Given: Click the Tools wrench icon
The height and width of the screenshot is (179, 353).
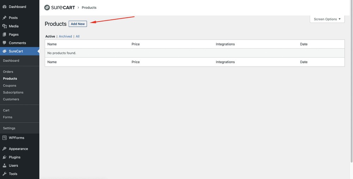Looking at the screenshot, I should coord(5,174).
